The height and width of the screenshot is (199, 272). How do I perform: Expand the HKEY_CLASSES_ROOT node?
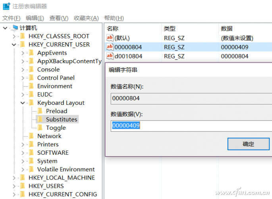(x=14, y=36)
